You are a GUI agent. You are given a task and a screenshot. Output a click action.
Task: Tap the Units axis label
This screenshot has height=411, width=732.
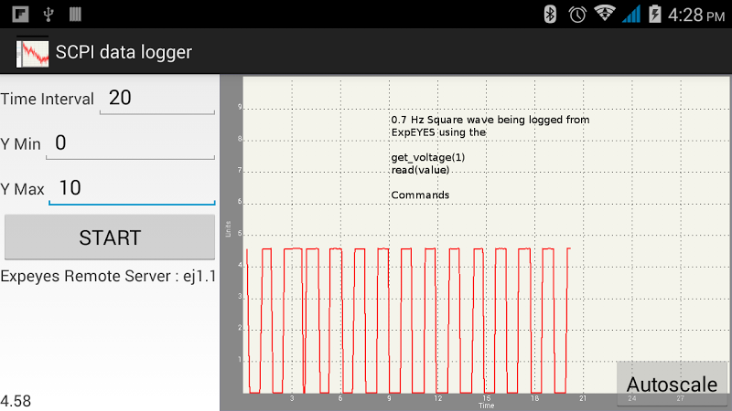click(x=228, y=229)
